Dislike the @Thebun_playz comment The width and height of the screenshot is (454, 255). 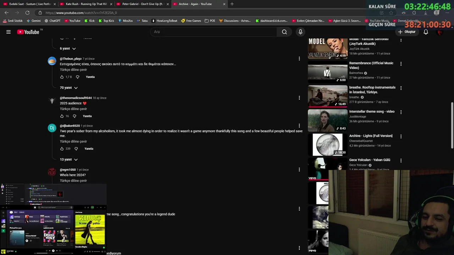point(78,77)
